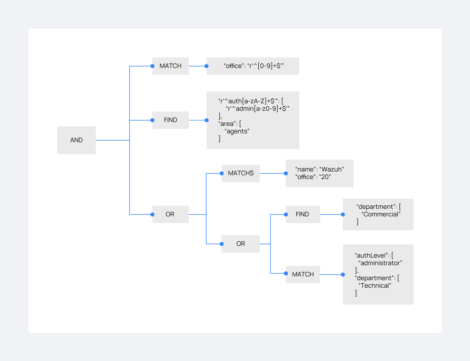Select the top MATCH node beside office regex
The image size is (470, 361).
click(x=170, y=66)
